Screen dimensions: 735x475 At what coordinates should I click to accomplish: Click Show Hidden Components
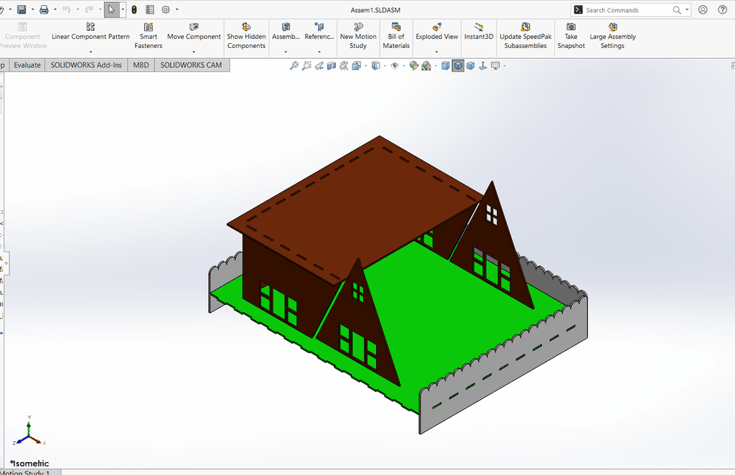point(246,36)
